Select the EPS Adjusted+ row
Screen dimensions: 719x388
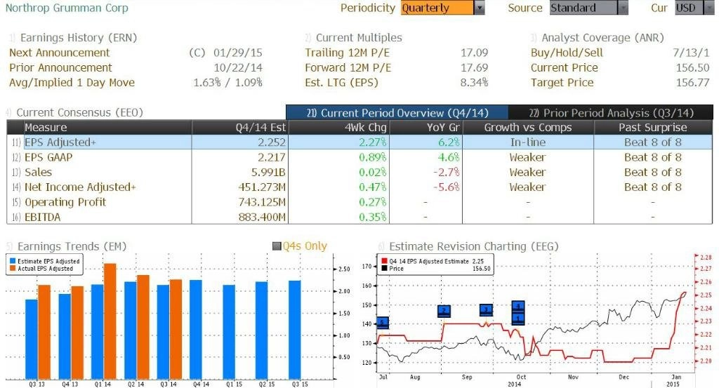pos(359,142)
